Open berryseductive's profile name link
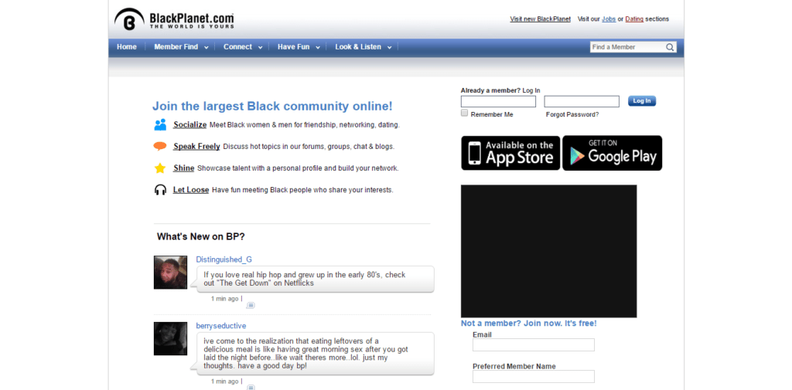The height and width of the screenshot is (390, 792). (220, 326)
